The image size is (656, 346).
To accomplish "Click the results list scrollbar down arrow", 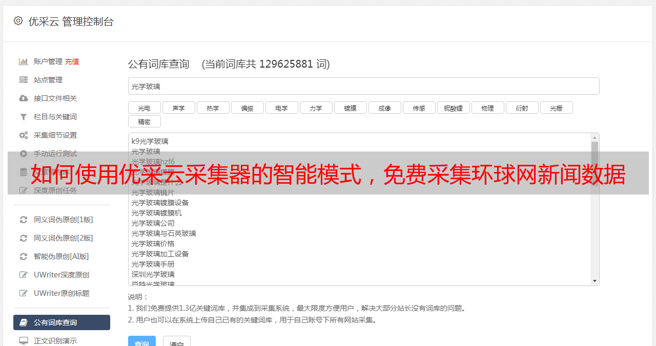I will [594, 281].
